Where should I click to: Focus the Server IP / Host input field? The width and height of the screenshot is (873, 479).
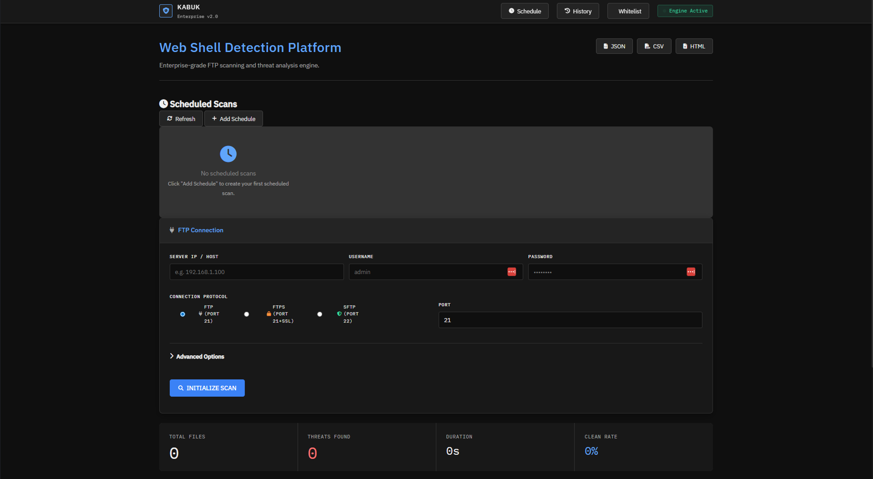click(x=257, y=272)
